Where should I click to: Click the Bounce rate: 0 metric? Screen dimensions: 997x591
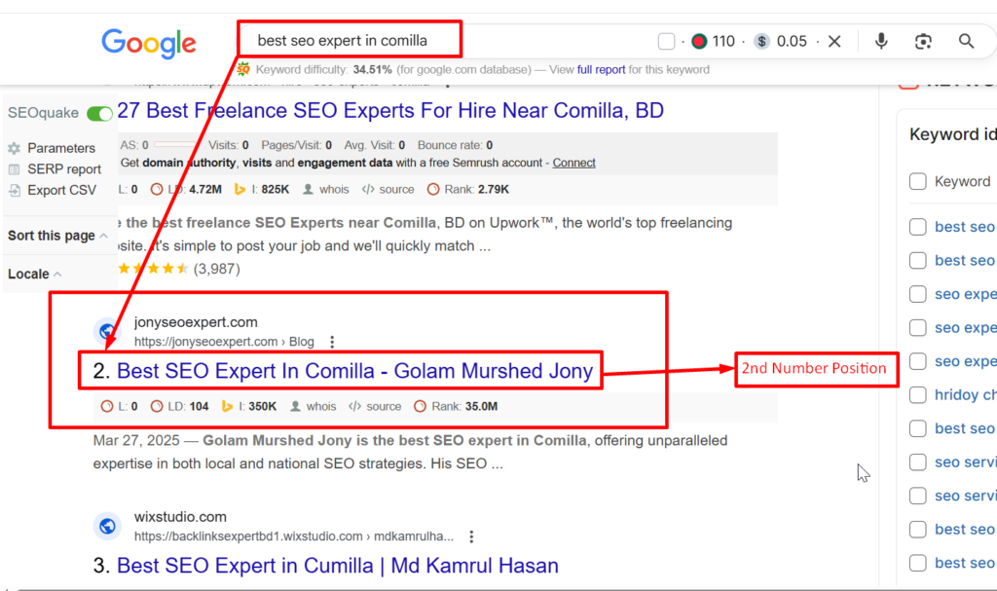(456, 145)
